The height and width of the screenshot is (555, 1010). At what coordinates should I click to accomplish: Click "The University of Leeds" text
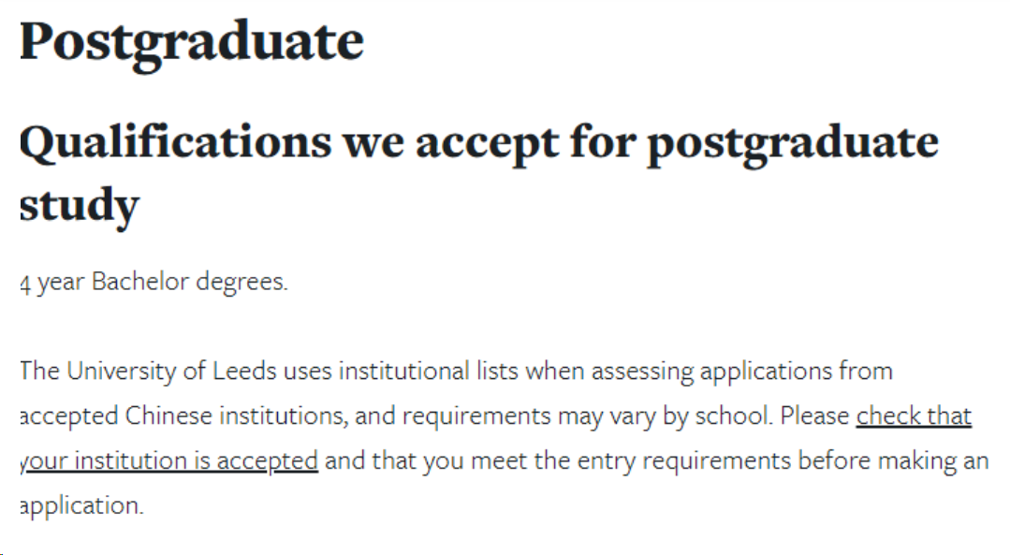click(148, 371)
